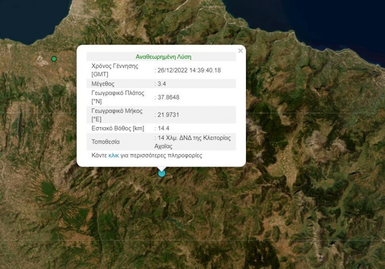Image resolution: width=385 pixels, height=269 pixels.
Task: Click the 'Γεωγραφικό Πλάτος' label
Action: (118, 93)
